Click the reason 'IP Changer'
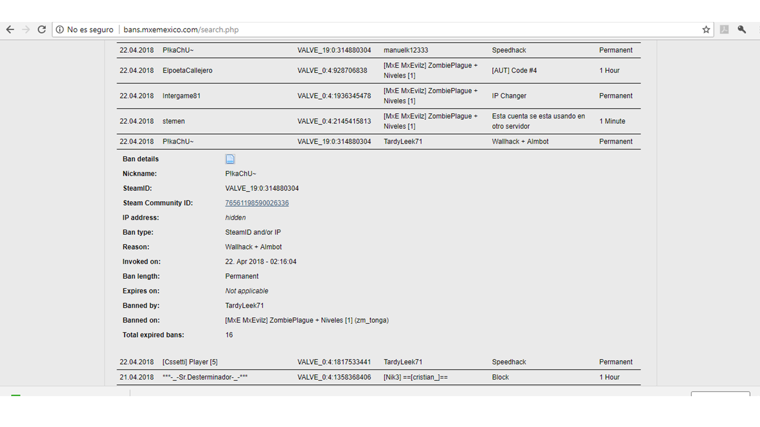Screen dimensions: 760x427 click(509, 96)
